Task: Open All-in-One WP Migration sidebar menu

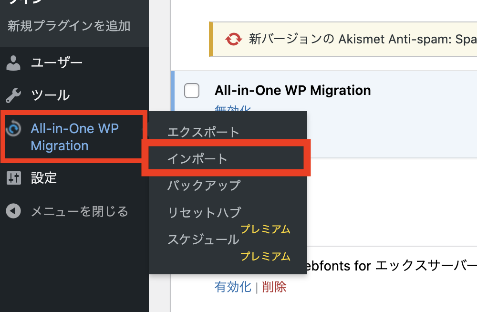Action: pos(75,137)
